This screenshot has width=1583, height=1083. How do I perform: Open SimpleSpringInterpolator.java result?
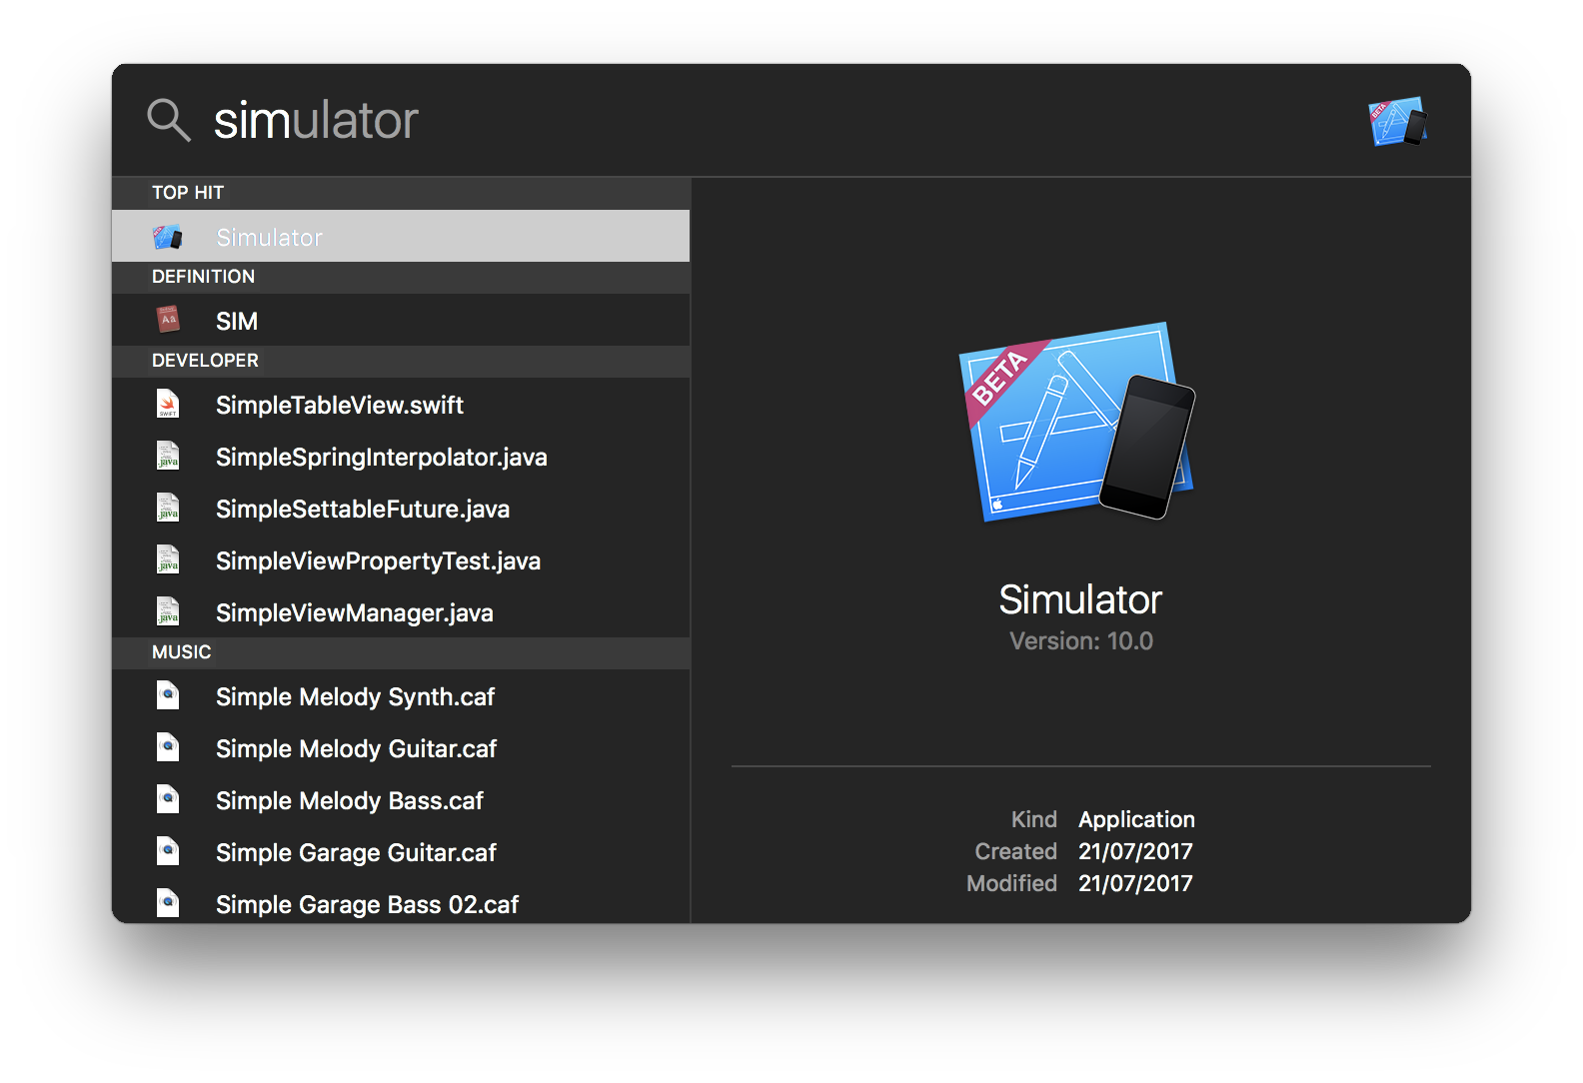click(x=401, y=457)
